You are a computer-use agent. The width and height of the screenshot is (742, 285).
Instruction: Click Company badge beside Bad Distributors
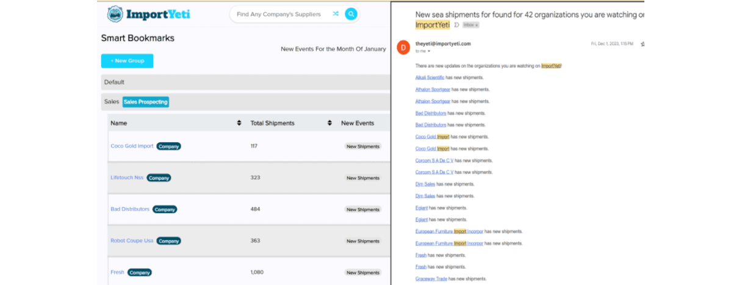[x=165, y=209]
